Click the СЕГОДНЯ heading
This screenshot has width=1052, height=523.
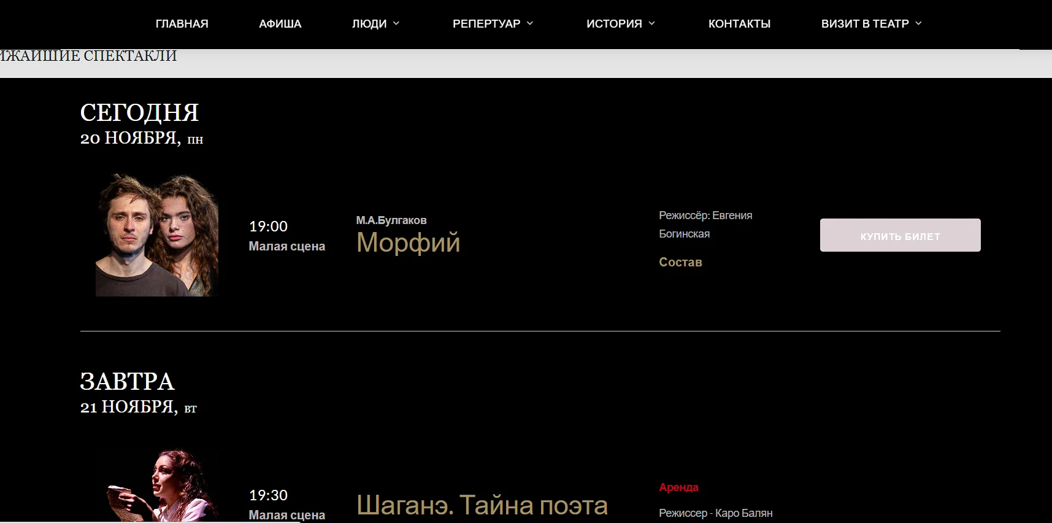pyautogui.click(x=139, y=113)
